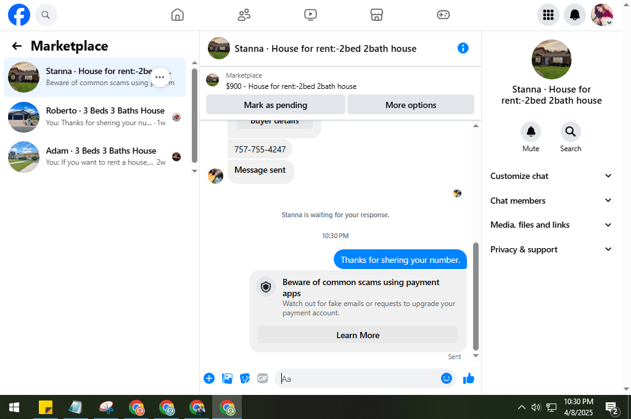
Task: Select Roberto 3 Beds 3 Baths conversation
Action: [95, 117]
